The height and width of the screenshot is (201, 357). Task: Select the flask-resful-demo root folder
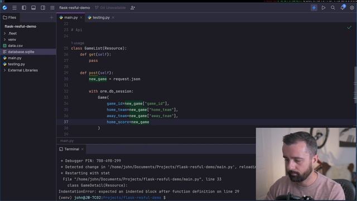tap(21, 26)
